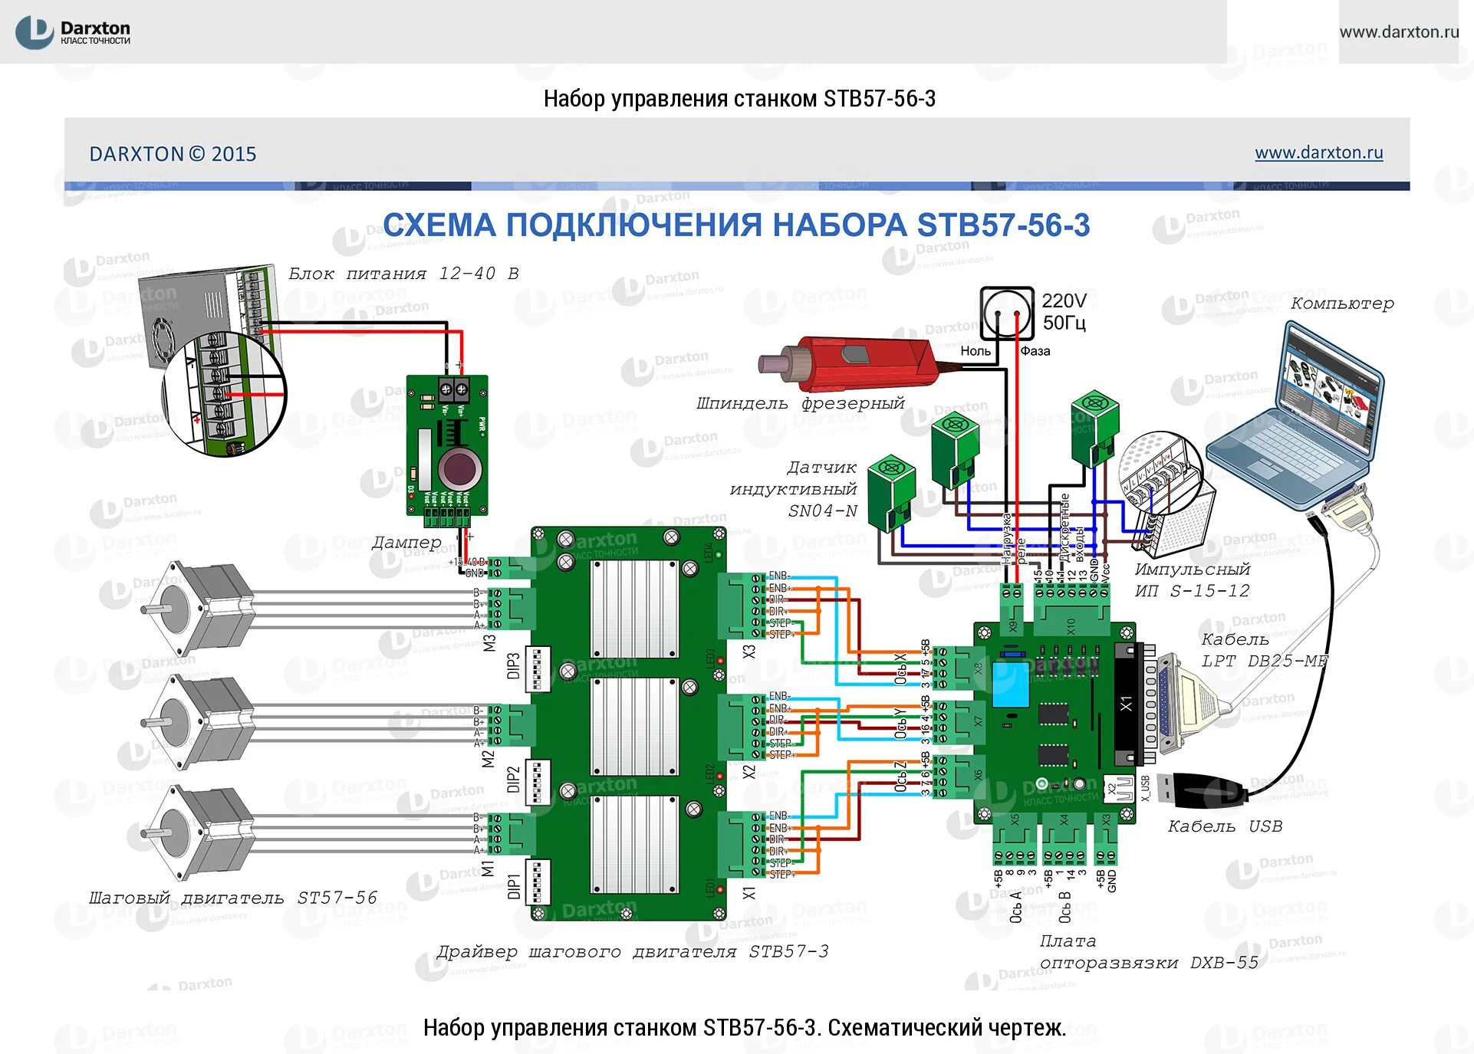Screen dimensions: 1474x1054
Task: Select the 'Кабель LPT DB25-MF' label
Action: (x=1264, y=650)
